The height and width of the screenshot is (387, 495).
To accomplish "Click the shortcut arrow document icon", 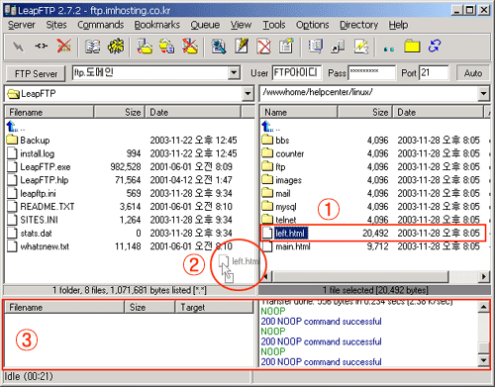I will (338, 47).
